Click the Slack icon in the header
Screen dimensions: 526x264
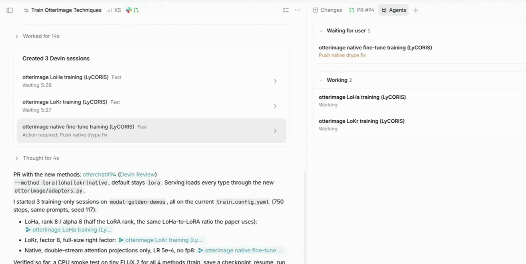(129, 10)
